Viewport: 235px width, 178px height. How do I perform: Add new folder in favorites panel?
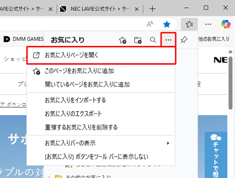(138, 40)
